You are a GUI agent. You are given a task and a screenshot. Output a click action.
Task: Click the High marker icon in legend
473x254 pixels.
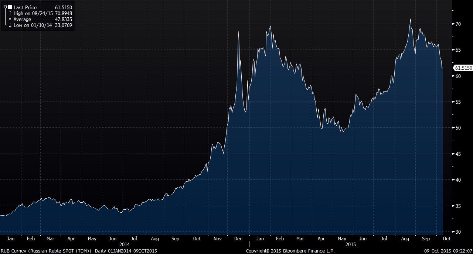[10, 13]
